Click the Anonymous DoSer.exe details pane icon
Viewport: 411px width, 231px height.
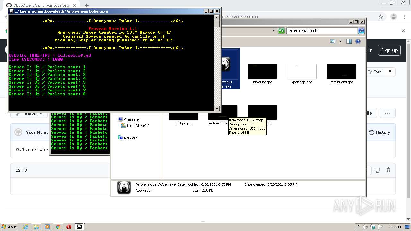124,187
